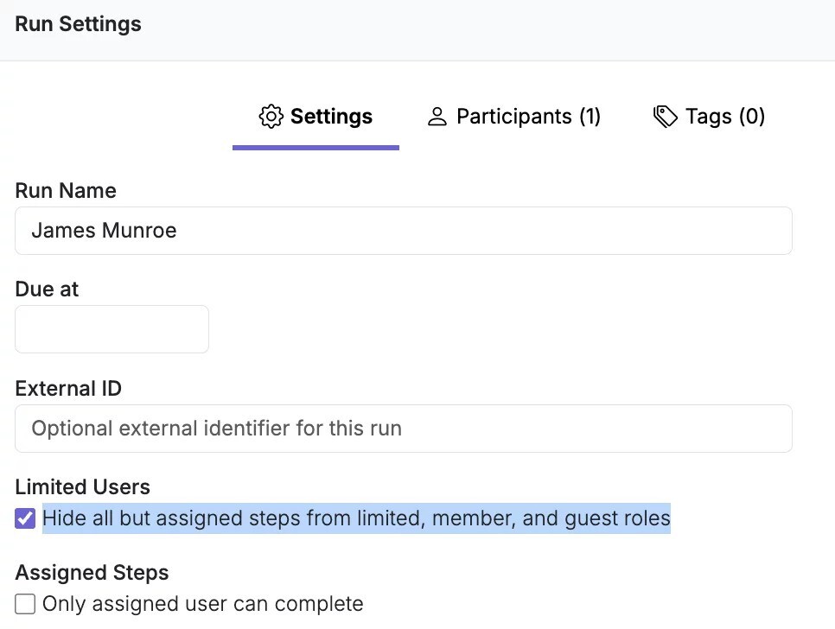The height and width of the screenshot is (629, 835).
Task: Click the person icon beside Participants
Action: pos(437,117)
